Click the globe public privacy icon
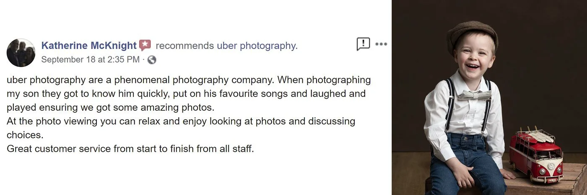 click(x=152, y=60)
